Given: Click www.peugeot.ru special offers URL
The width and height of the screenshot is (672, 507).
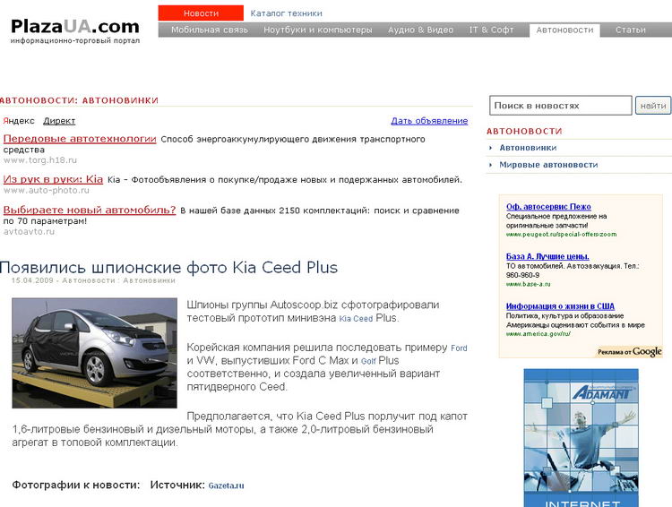Looking at the screenshot, I should [561, 235].
